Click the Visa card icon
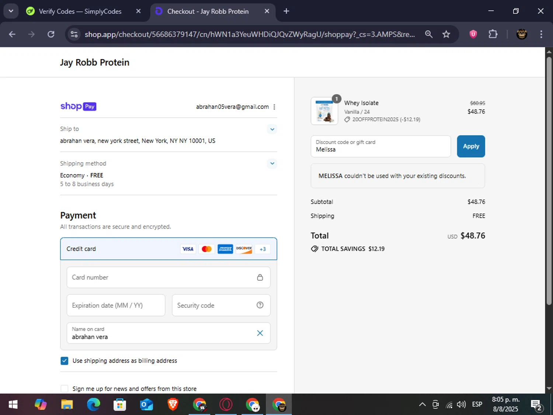553x415 pixels. point(188,249)
